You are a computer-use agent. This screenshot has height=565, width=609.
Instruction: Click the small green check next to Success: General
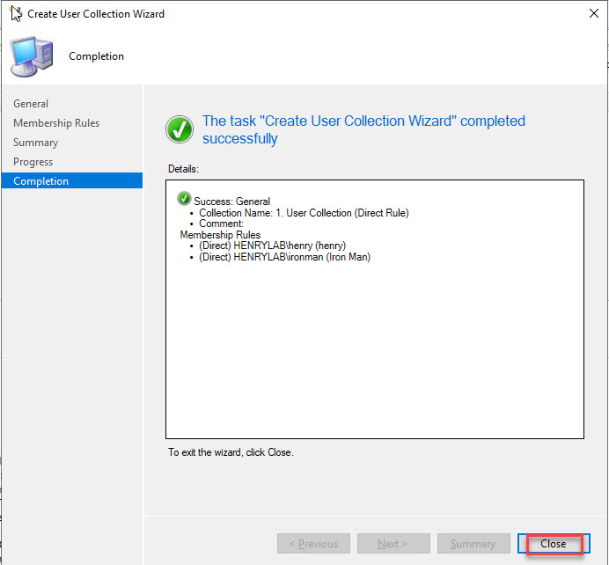click(x=184, y=199)
